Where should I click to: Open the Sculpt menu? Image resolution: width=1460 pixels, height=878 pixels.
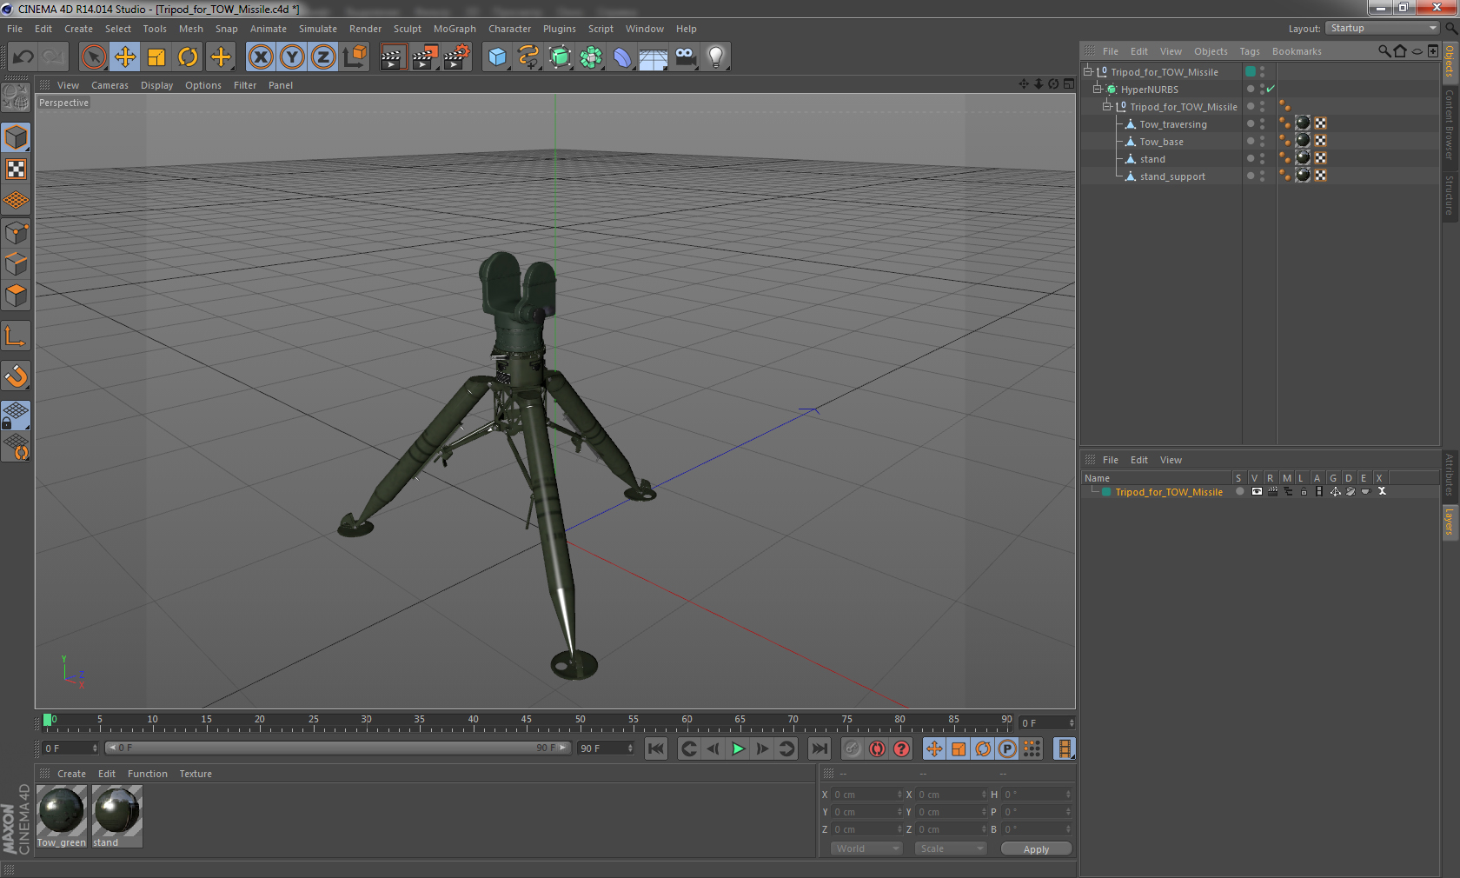[407, 29]
